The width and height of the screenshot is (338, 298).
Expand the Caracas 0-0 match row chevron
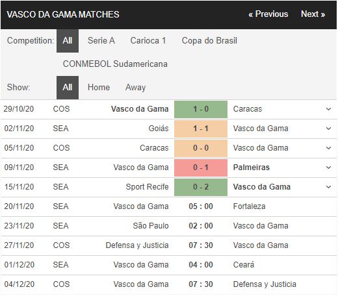tap(328, 148)
